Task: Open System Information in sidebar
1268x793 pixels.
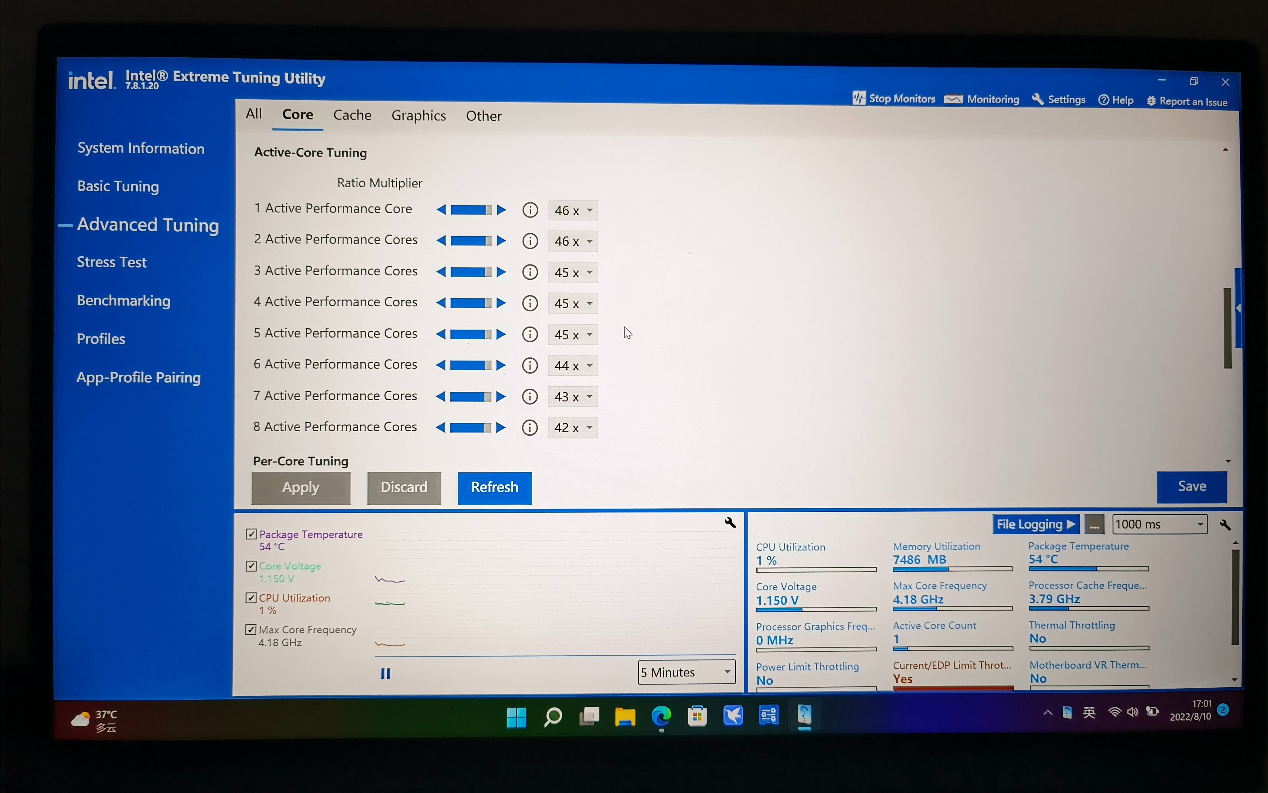Action: [x=141, y=148]
